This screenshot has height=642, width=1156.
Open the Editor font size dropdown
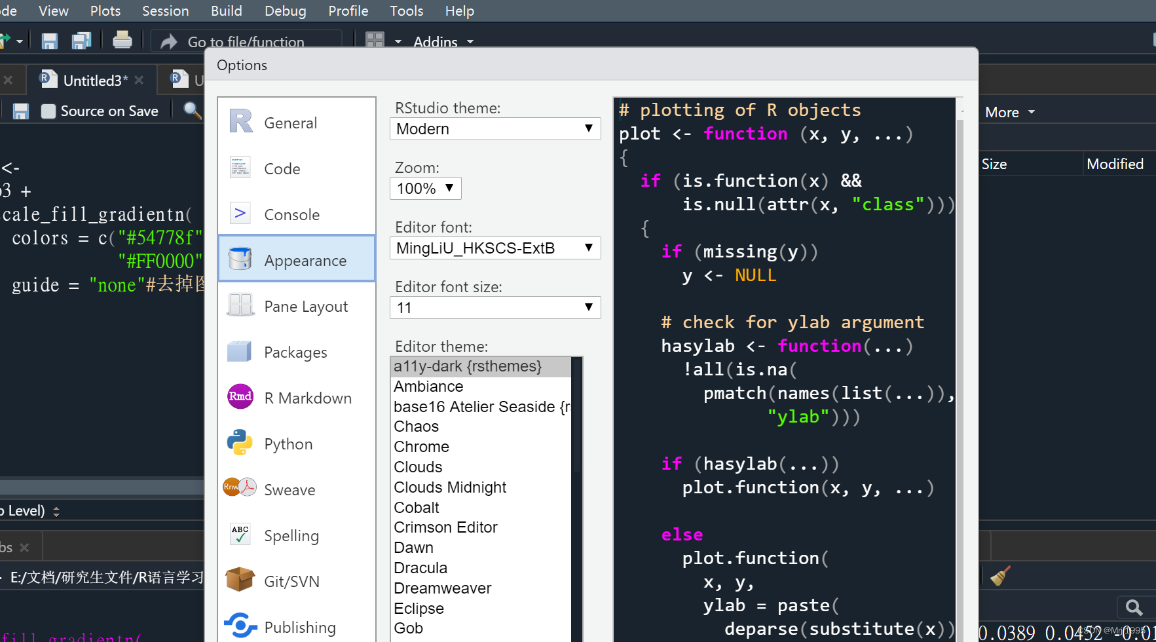(x=494, y=307)
